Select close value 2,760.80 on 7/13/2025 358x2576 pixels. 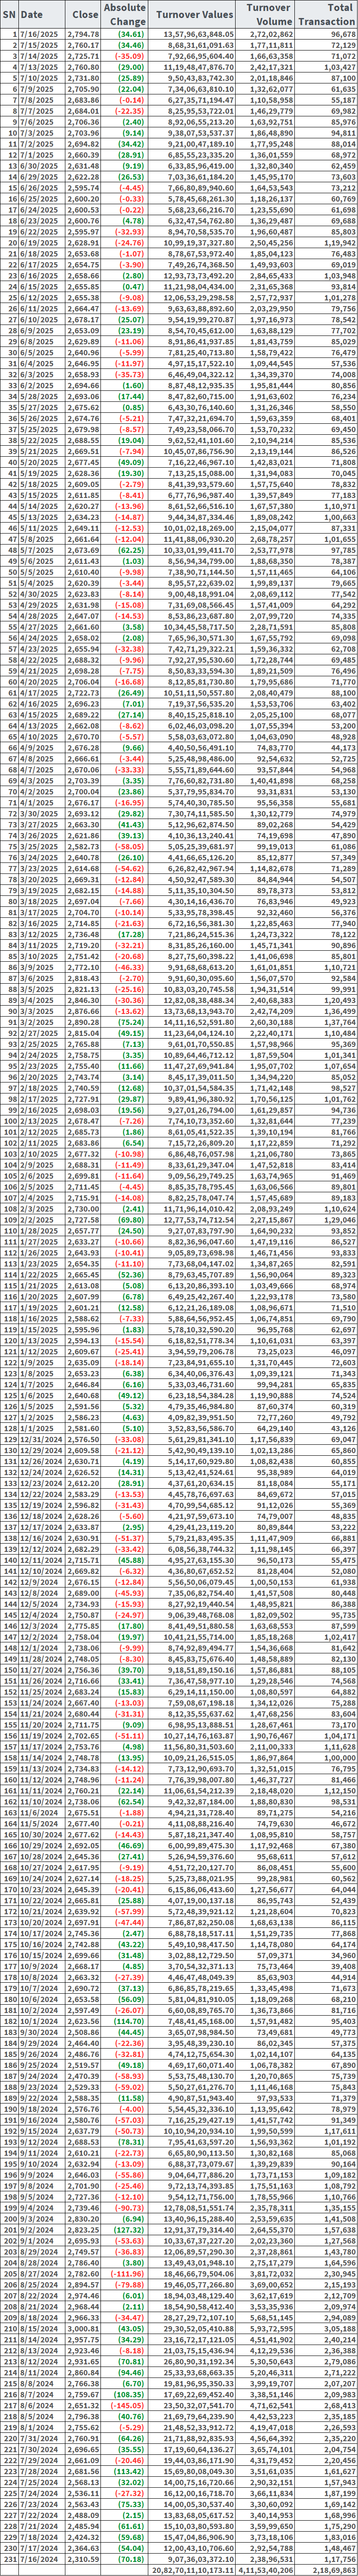(x=84, y=68)
